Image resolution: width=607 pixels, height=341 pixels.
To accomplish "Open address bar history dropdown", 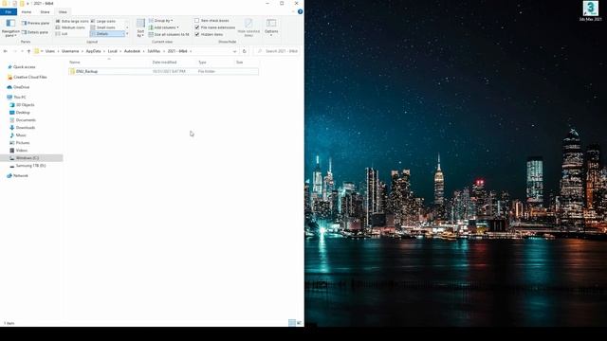I will pyautogui.click(x=234, y=51).
